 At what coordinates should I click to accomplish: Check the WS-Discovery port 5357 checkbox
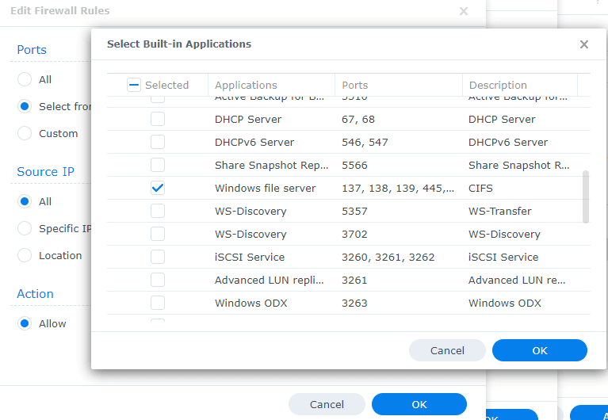point(158,211)
